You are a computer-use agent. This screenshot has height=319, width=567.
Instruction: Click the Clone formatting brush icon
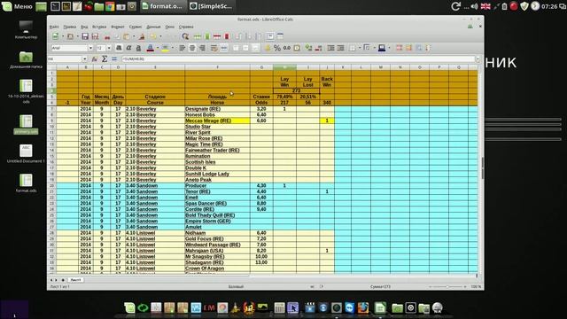pos(142,36)
